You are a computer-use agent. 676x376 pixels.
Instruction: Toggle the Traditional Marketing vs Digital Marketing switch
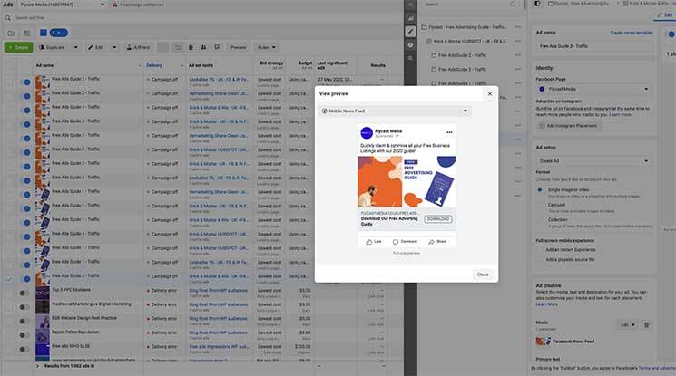(x=24, y=307)
